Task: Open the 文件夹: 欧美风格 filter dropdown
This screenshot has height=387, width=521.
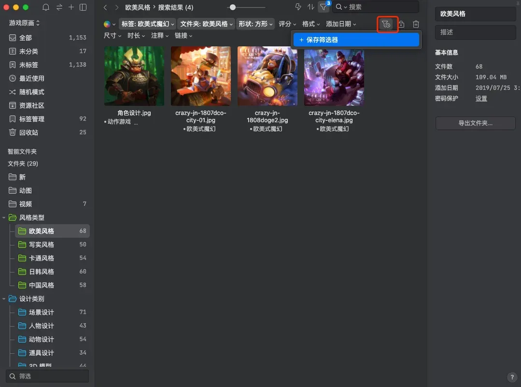Action: coord(206,24)
